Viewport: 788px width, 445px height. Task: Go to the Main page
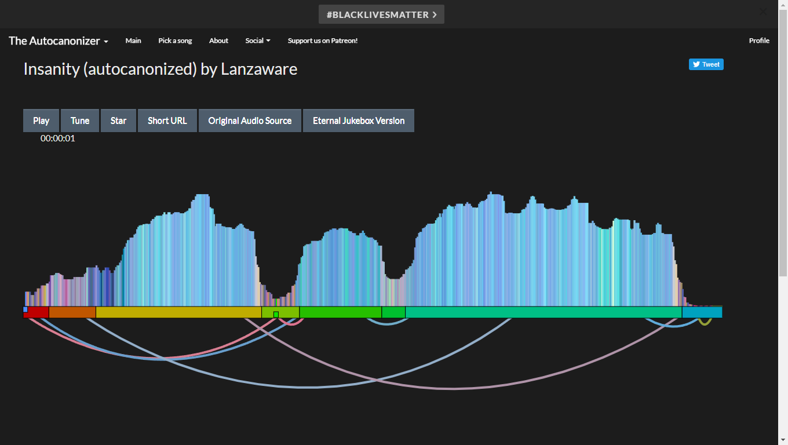pyautogui.click(x=133, y=41)
